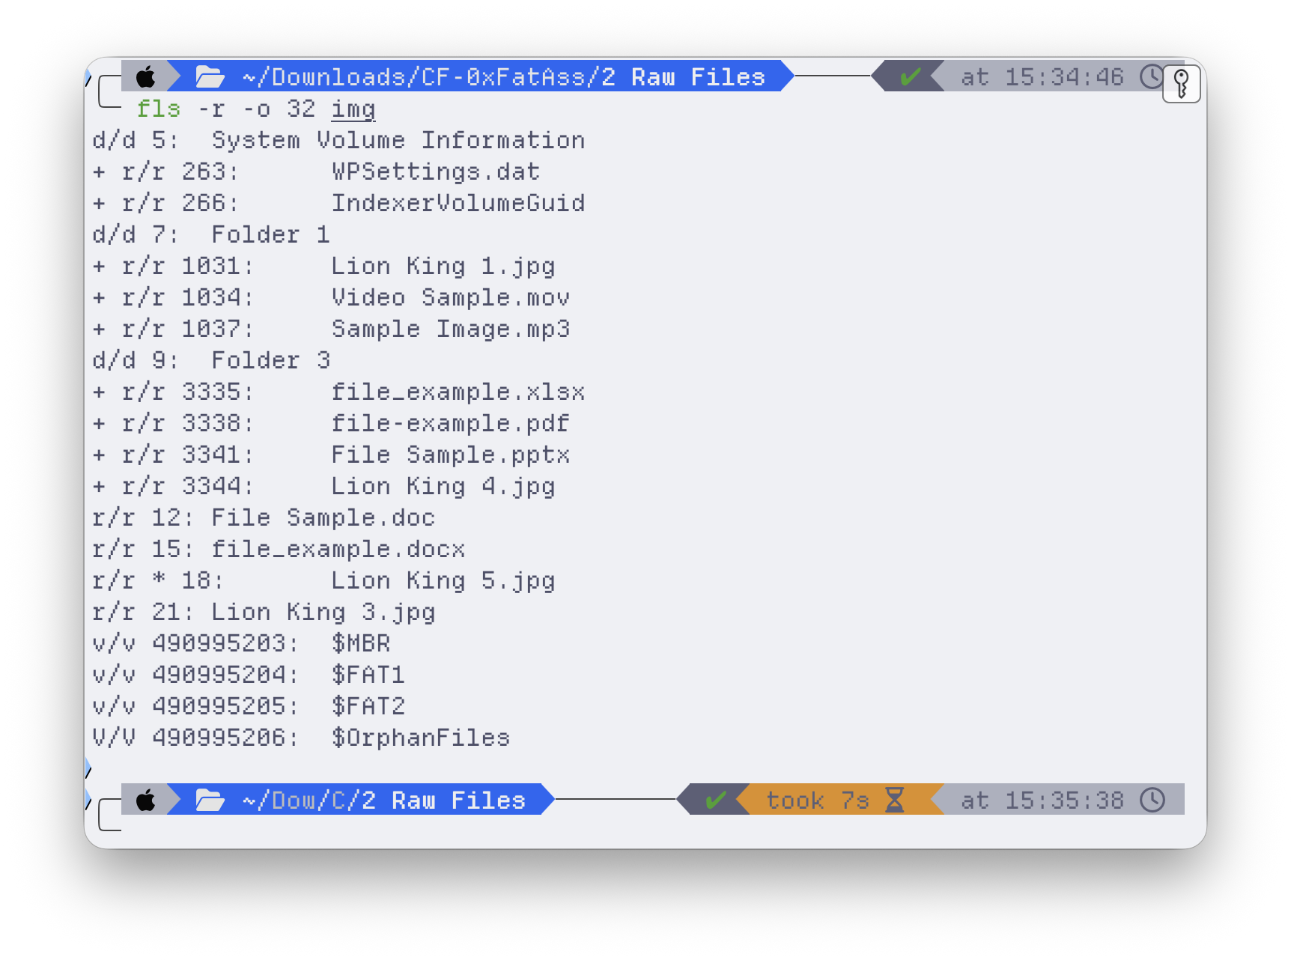The image size is (1291, 960).
Task: Click the inode number 490995206
Action: [218, 738]
